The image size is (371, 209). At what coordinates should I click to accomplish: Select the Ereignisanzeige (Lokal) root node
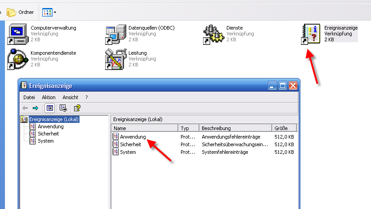(54, 119)
